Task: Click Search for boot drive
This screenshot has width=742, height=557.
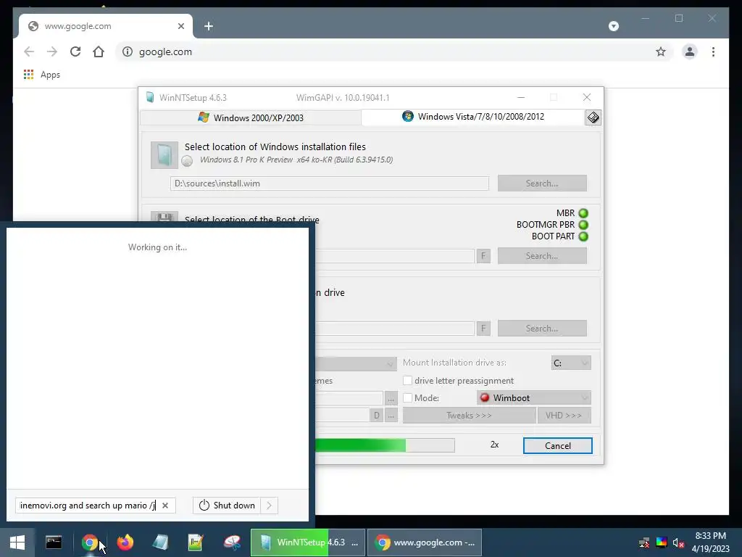Action: 542,256
